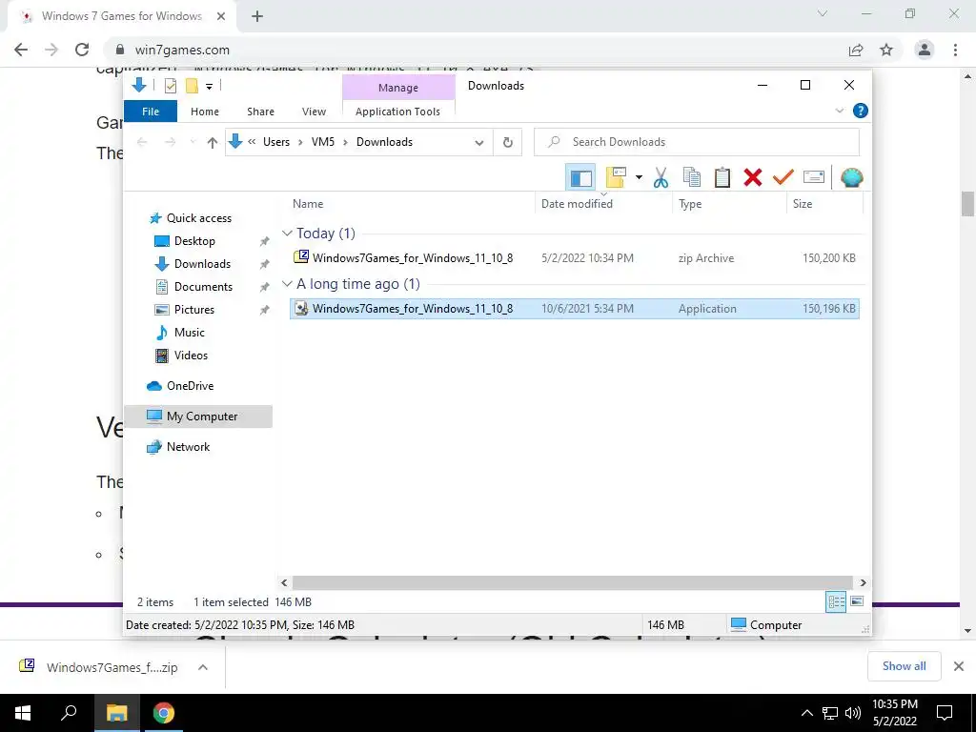Click the Explorer Refresh button
The height and width of the screenshot is (732, 976).
click(508, 143)
